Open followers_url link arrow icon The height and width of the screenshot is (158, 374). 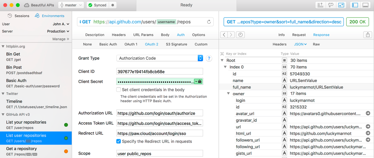tap(368, 140)
